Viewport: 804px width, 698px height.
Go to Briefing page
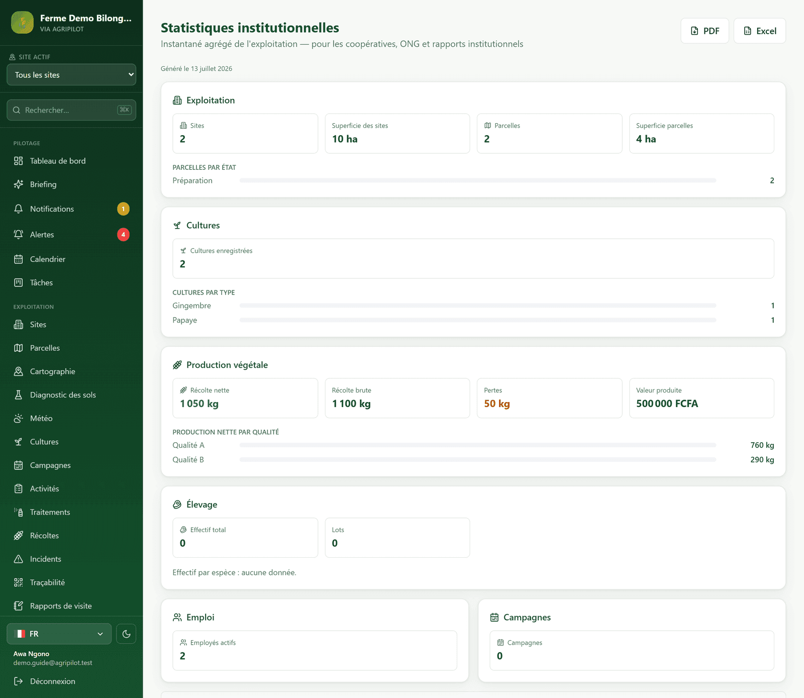(71, 184)
